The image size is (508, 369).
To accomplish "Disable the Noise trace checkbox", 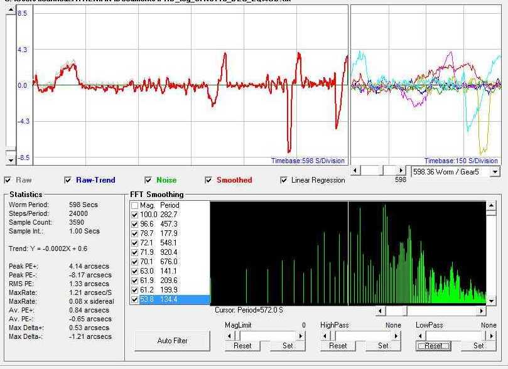I will pyautogui.click(x=148, y=180).
